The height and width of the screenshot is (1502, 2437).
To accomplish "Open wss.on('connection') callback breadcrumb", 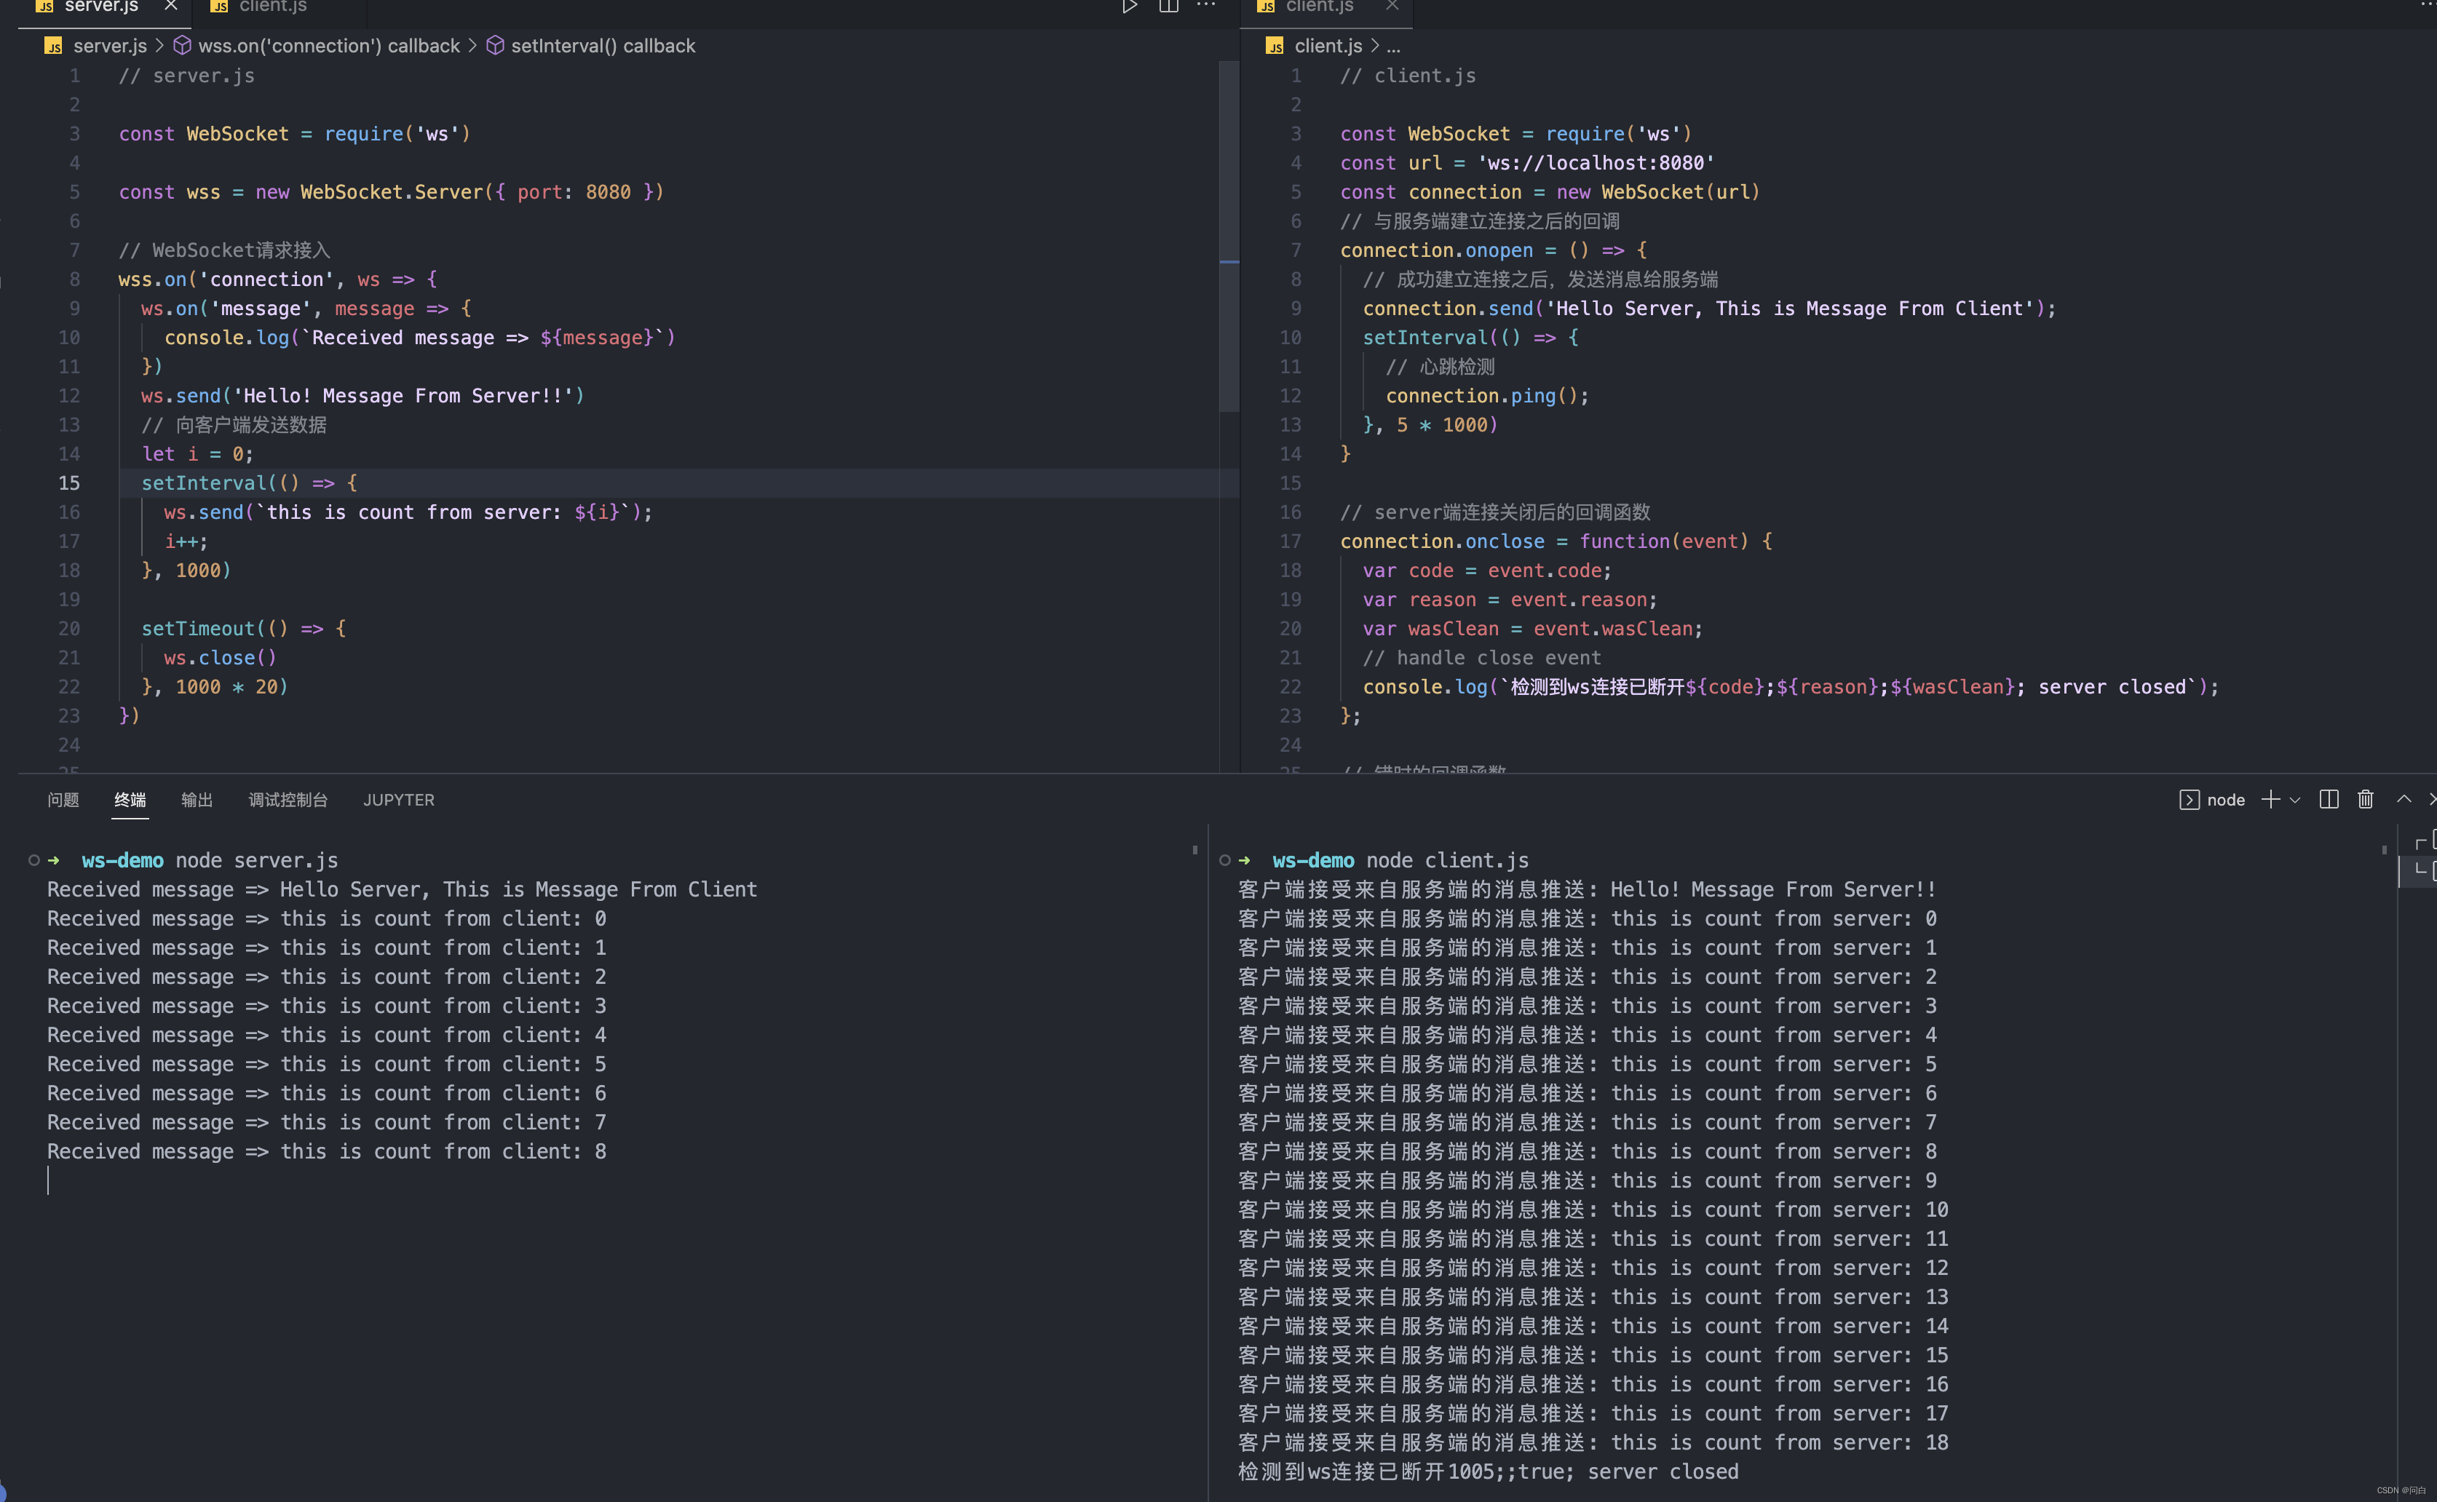I will 329,46.
